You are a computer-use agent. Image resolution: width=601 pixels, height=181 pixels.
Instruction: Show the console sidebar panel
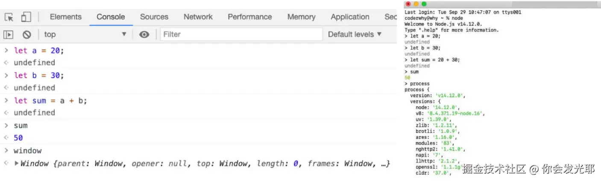click(9, 35)
